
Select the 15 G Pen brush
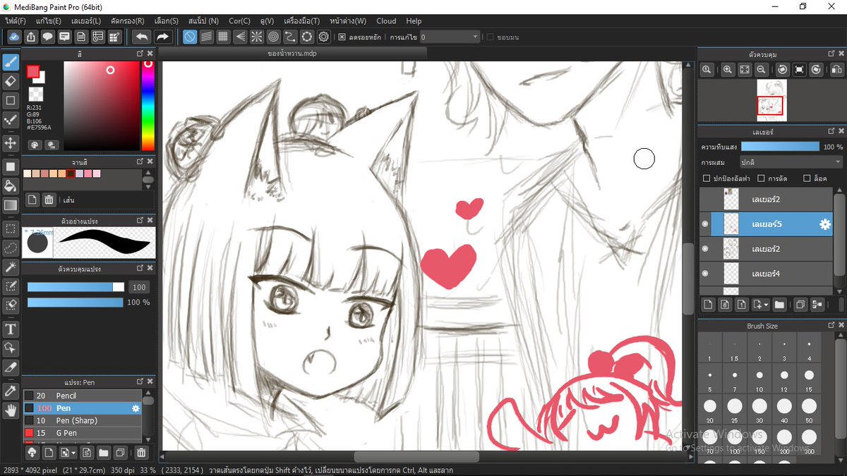click(x=82, y=433)
